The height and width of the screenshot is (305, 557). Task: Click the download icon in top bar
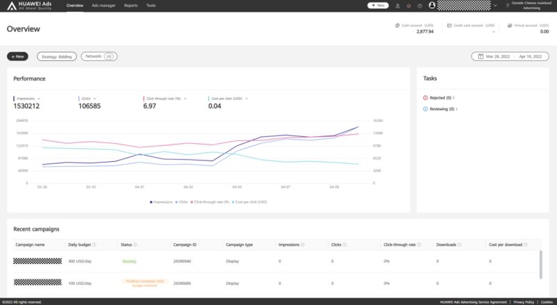point(397,5)
